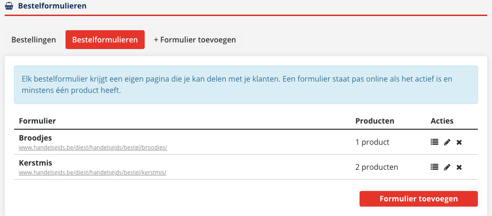Image resolution: width=492 pixels, height=216 pixels.
Task: Open the kerstmis order page link
Action: click(92, 172)
